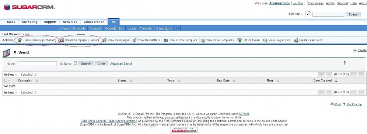Tick the select-all checkbox in table header

coord(6,80)
